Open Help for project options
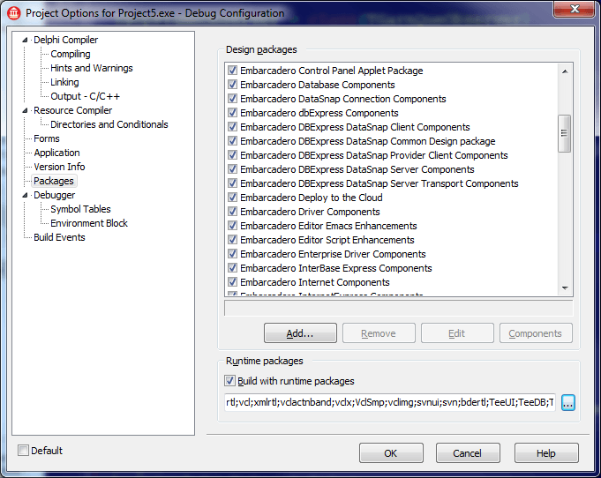The width and height of the screenshot is (601, 478). tap(546, 453)
